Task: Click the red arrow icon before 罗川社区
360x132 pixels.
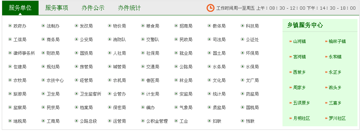Action: [326, 118]
